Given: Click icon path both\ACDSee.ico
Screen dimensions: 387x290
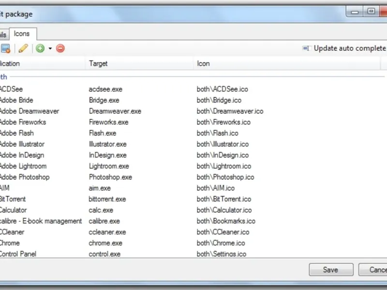Looking at the screenshot, I should point(223,89).
